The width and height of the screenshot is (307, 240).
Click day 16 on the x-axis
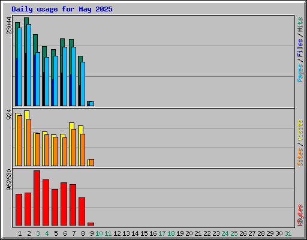(x=153, y=233)
